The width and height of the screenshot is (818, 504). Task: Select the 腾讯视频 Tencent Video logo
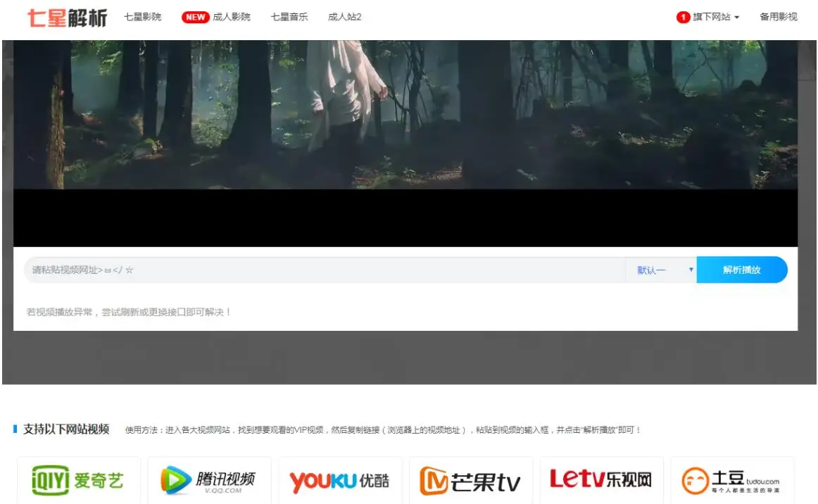tap(210, 480)
